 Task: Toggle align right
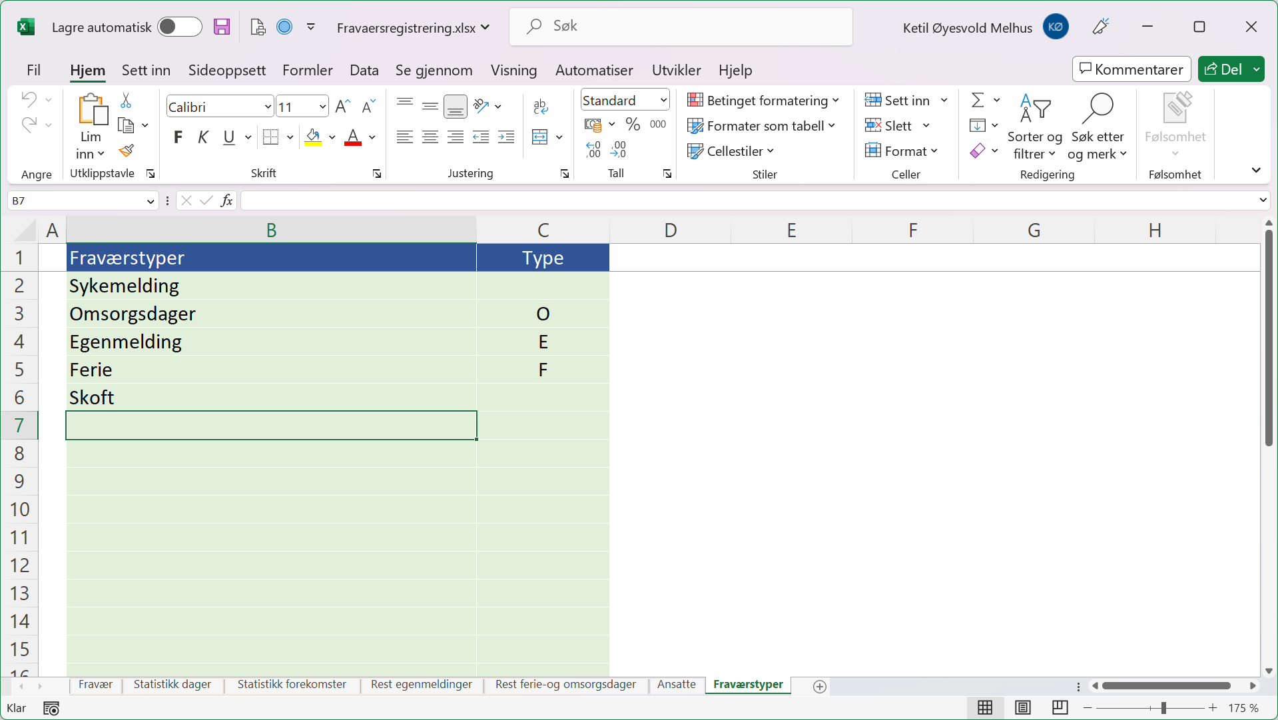(456, 137)
